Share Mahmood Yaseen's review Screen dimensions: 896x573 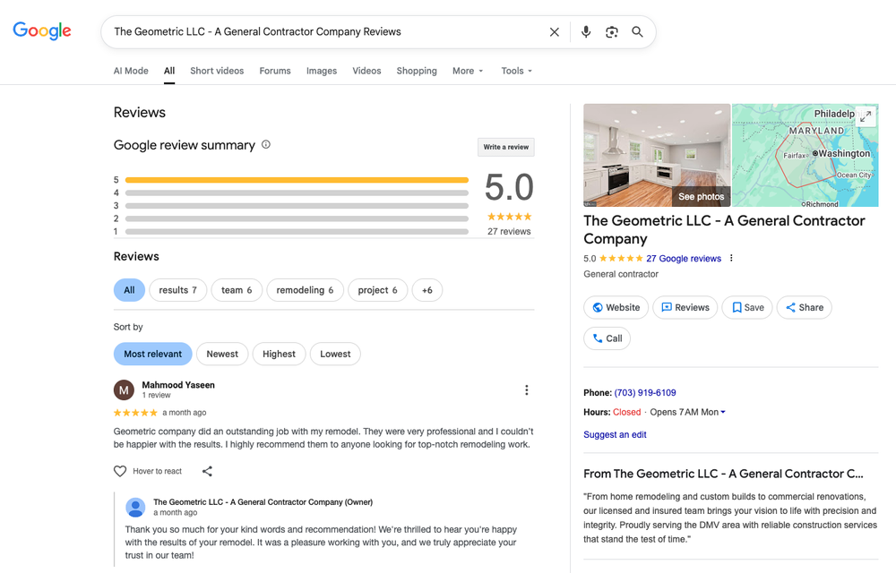click(x=208, y=471)
